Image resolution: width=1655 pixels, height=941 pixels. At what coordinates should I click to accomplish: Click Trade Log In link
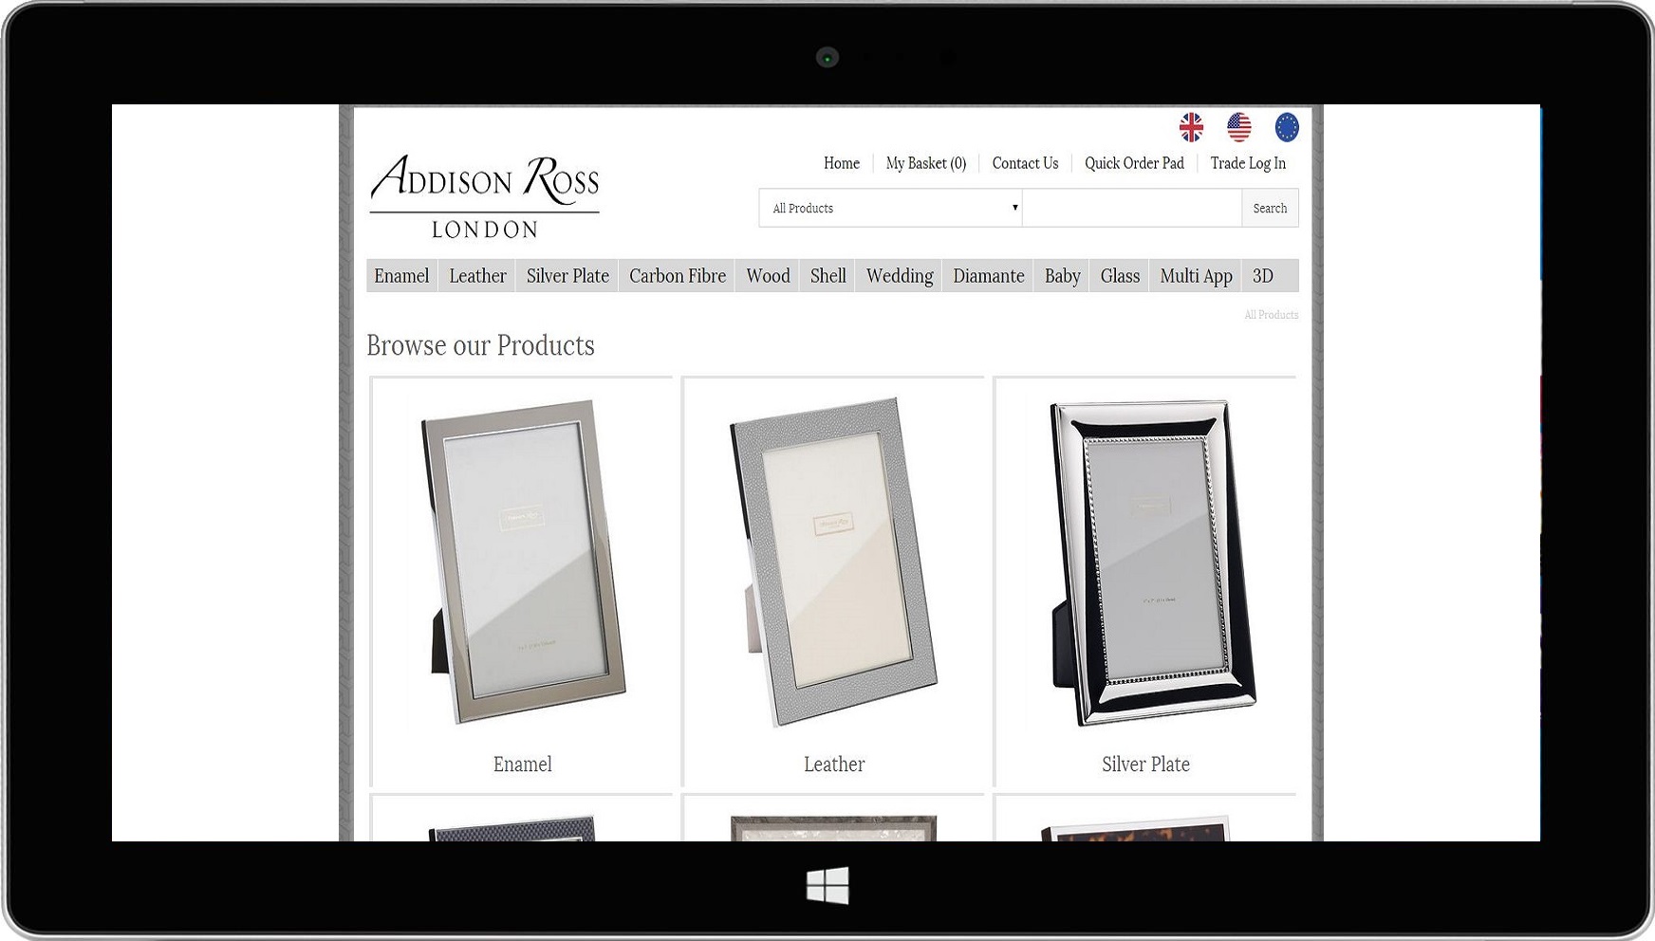point(1248,163)
